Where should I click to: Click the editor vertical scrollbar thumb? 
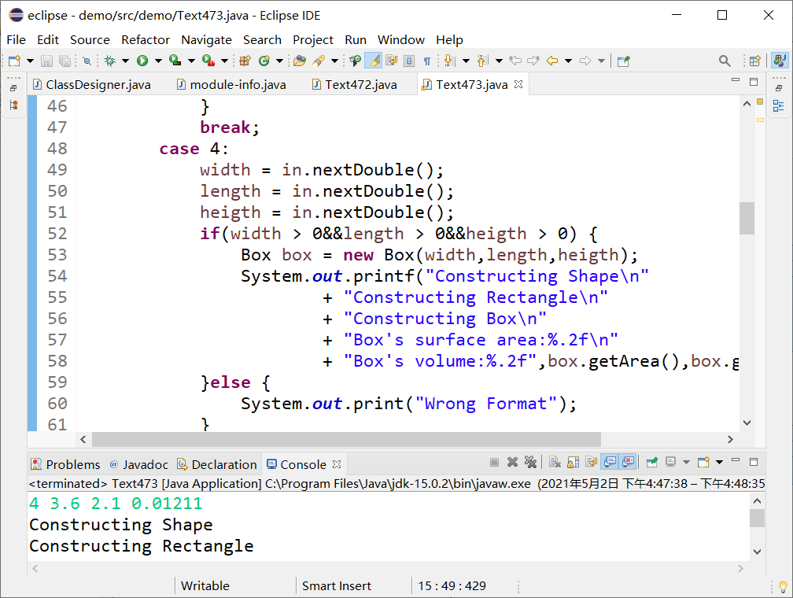point(747,218)
